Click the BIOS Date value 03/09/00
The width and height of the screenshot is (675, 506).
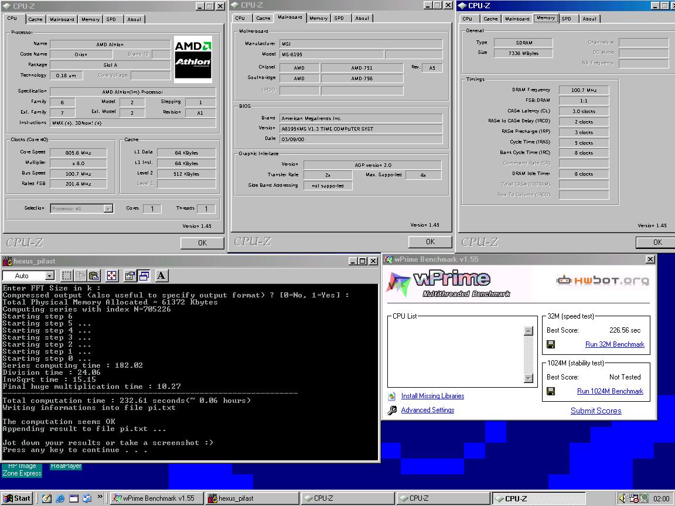tap(361, 139)
